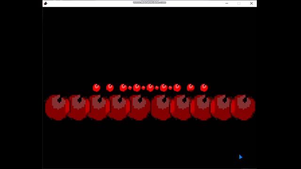Image resolution: width=301 pixels, height=169 pixels.
Task: Click the game's window icon in title bar
Action: [46, 3]
